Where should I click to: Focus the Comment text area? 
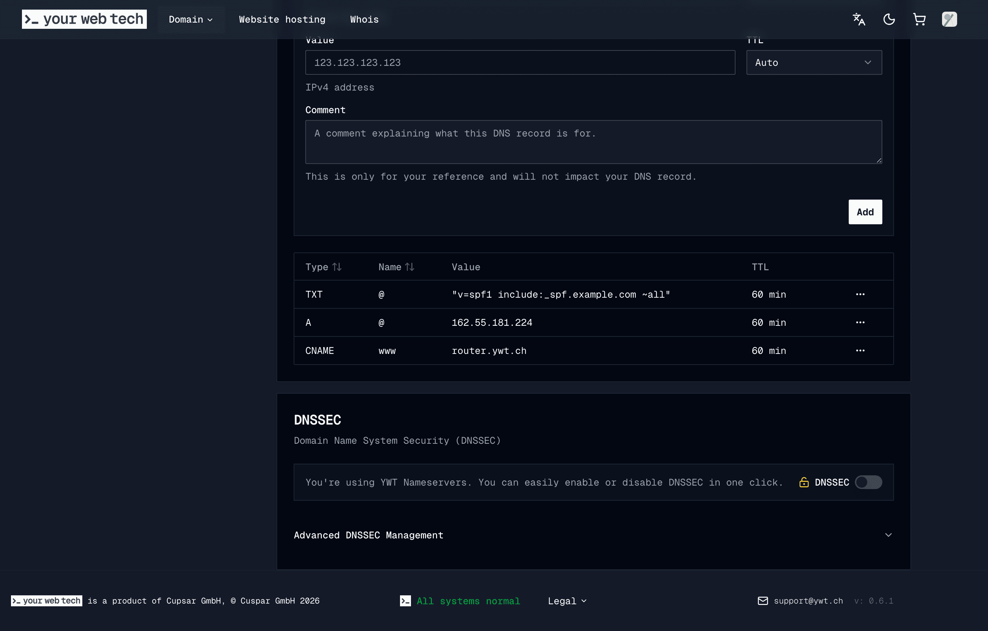593,142
